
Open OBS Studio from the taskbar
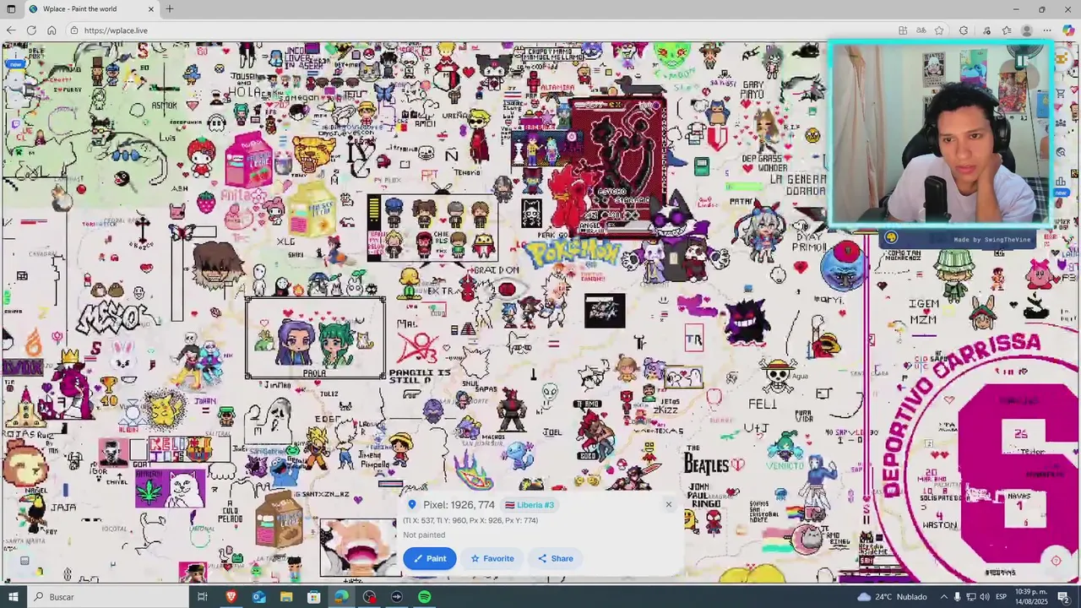pyautogui.click(x=369, y=597)
